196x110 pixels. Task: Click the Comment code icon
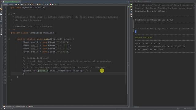click(x=55, y=5)
